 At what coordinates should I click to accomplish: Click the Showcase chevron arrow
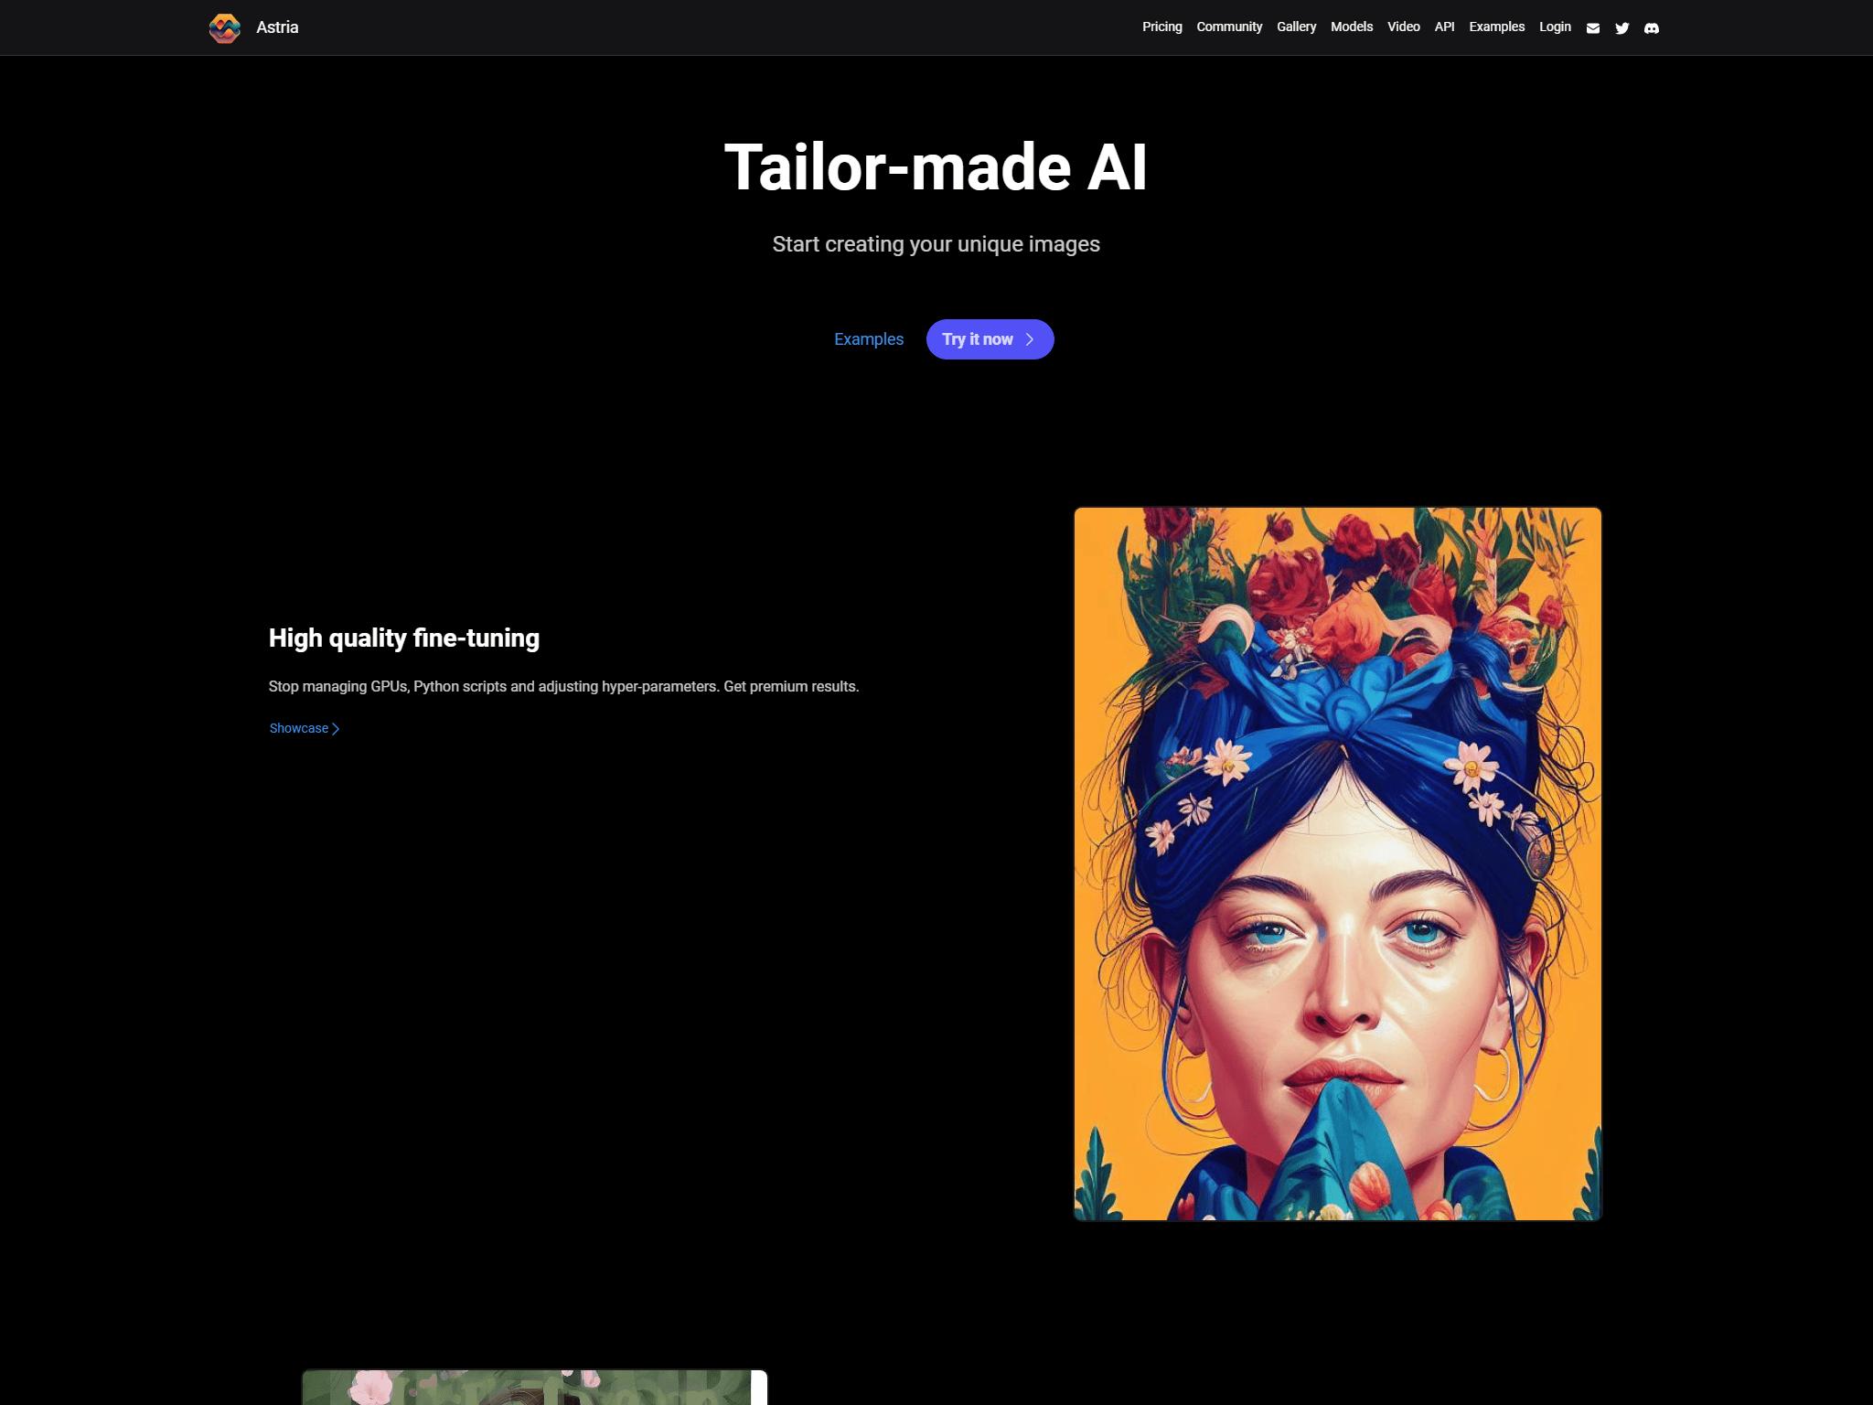(x=336, y=729)
